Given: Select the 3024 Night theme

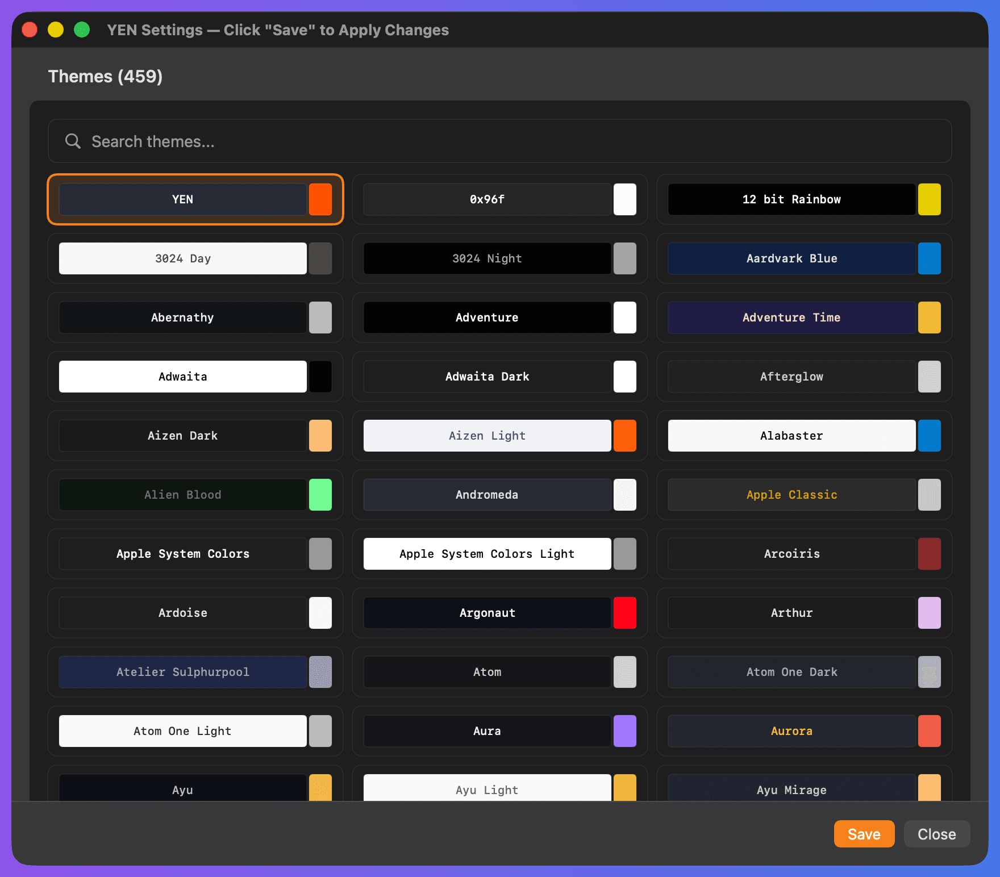Looking at the screenshot, I should [487, 258].
